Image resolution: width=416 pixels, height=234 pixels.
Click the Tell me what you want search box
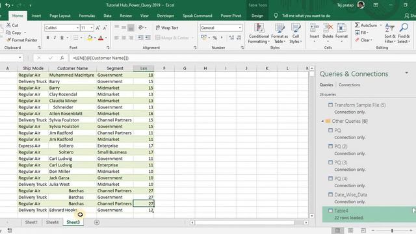pos(306,16)
